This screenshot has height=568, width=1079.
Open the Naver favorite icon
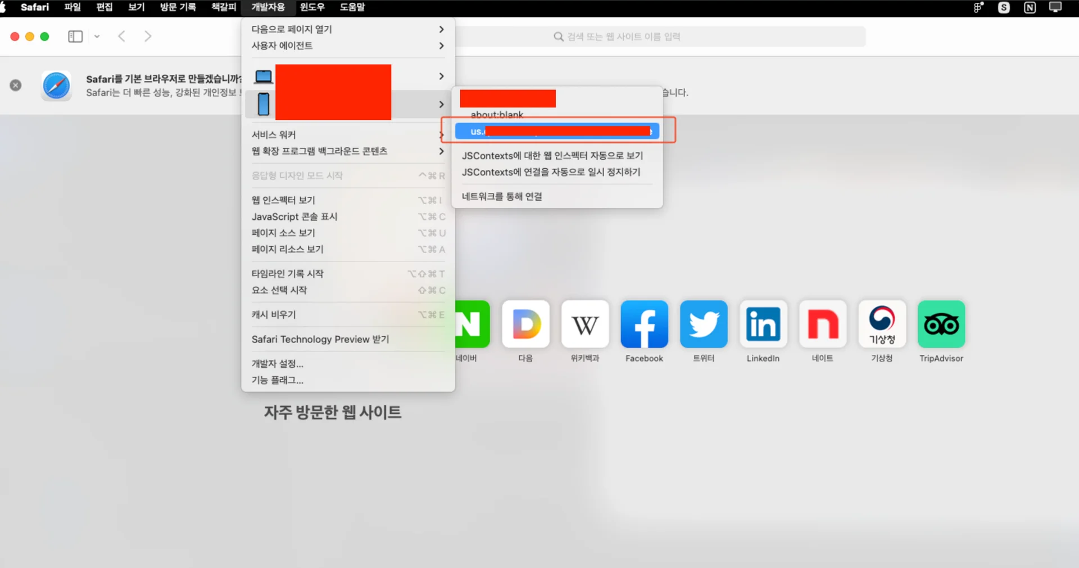(471, 324)
